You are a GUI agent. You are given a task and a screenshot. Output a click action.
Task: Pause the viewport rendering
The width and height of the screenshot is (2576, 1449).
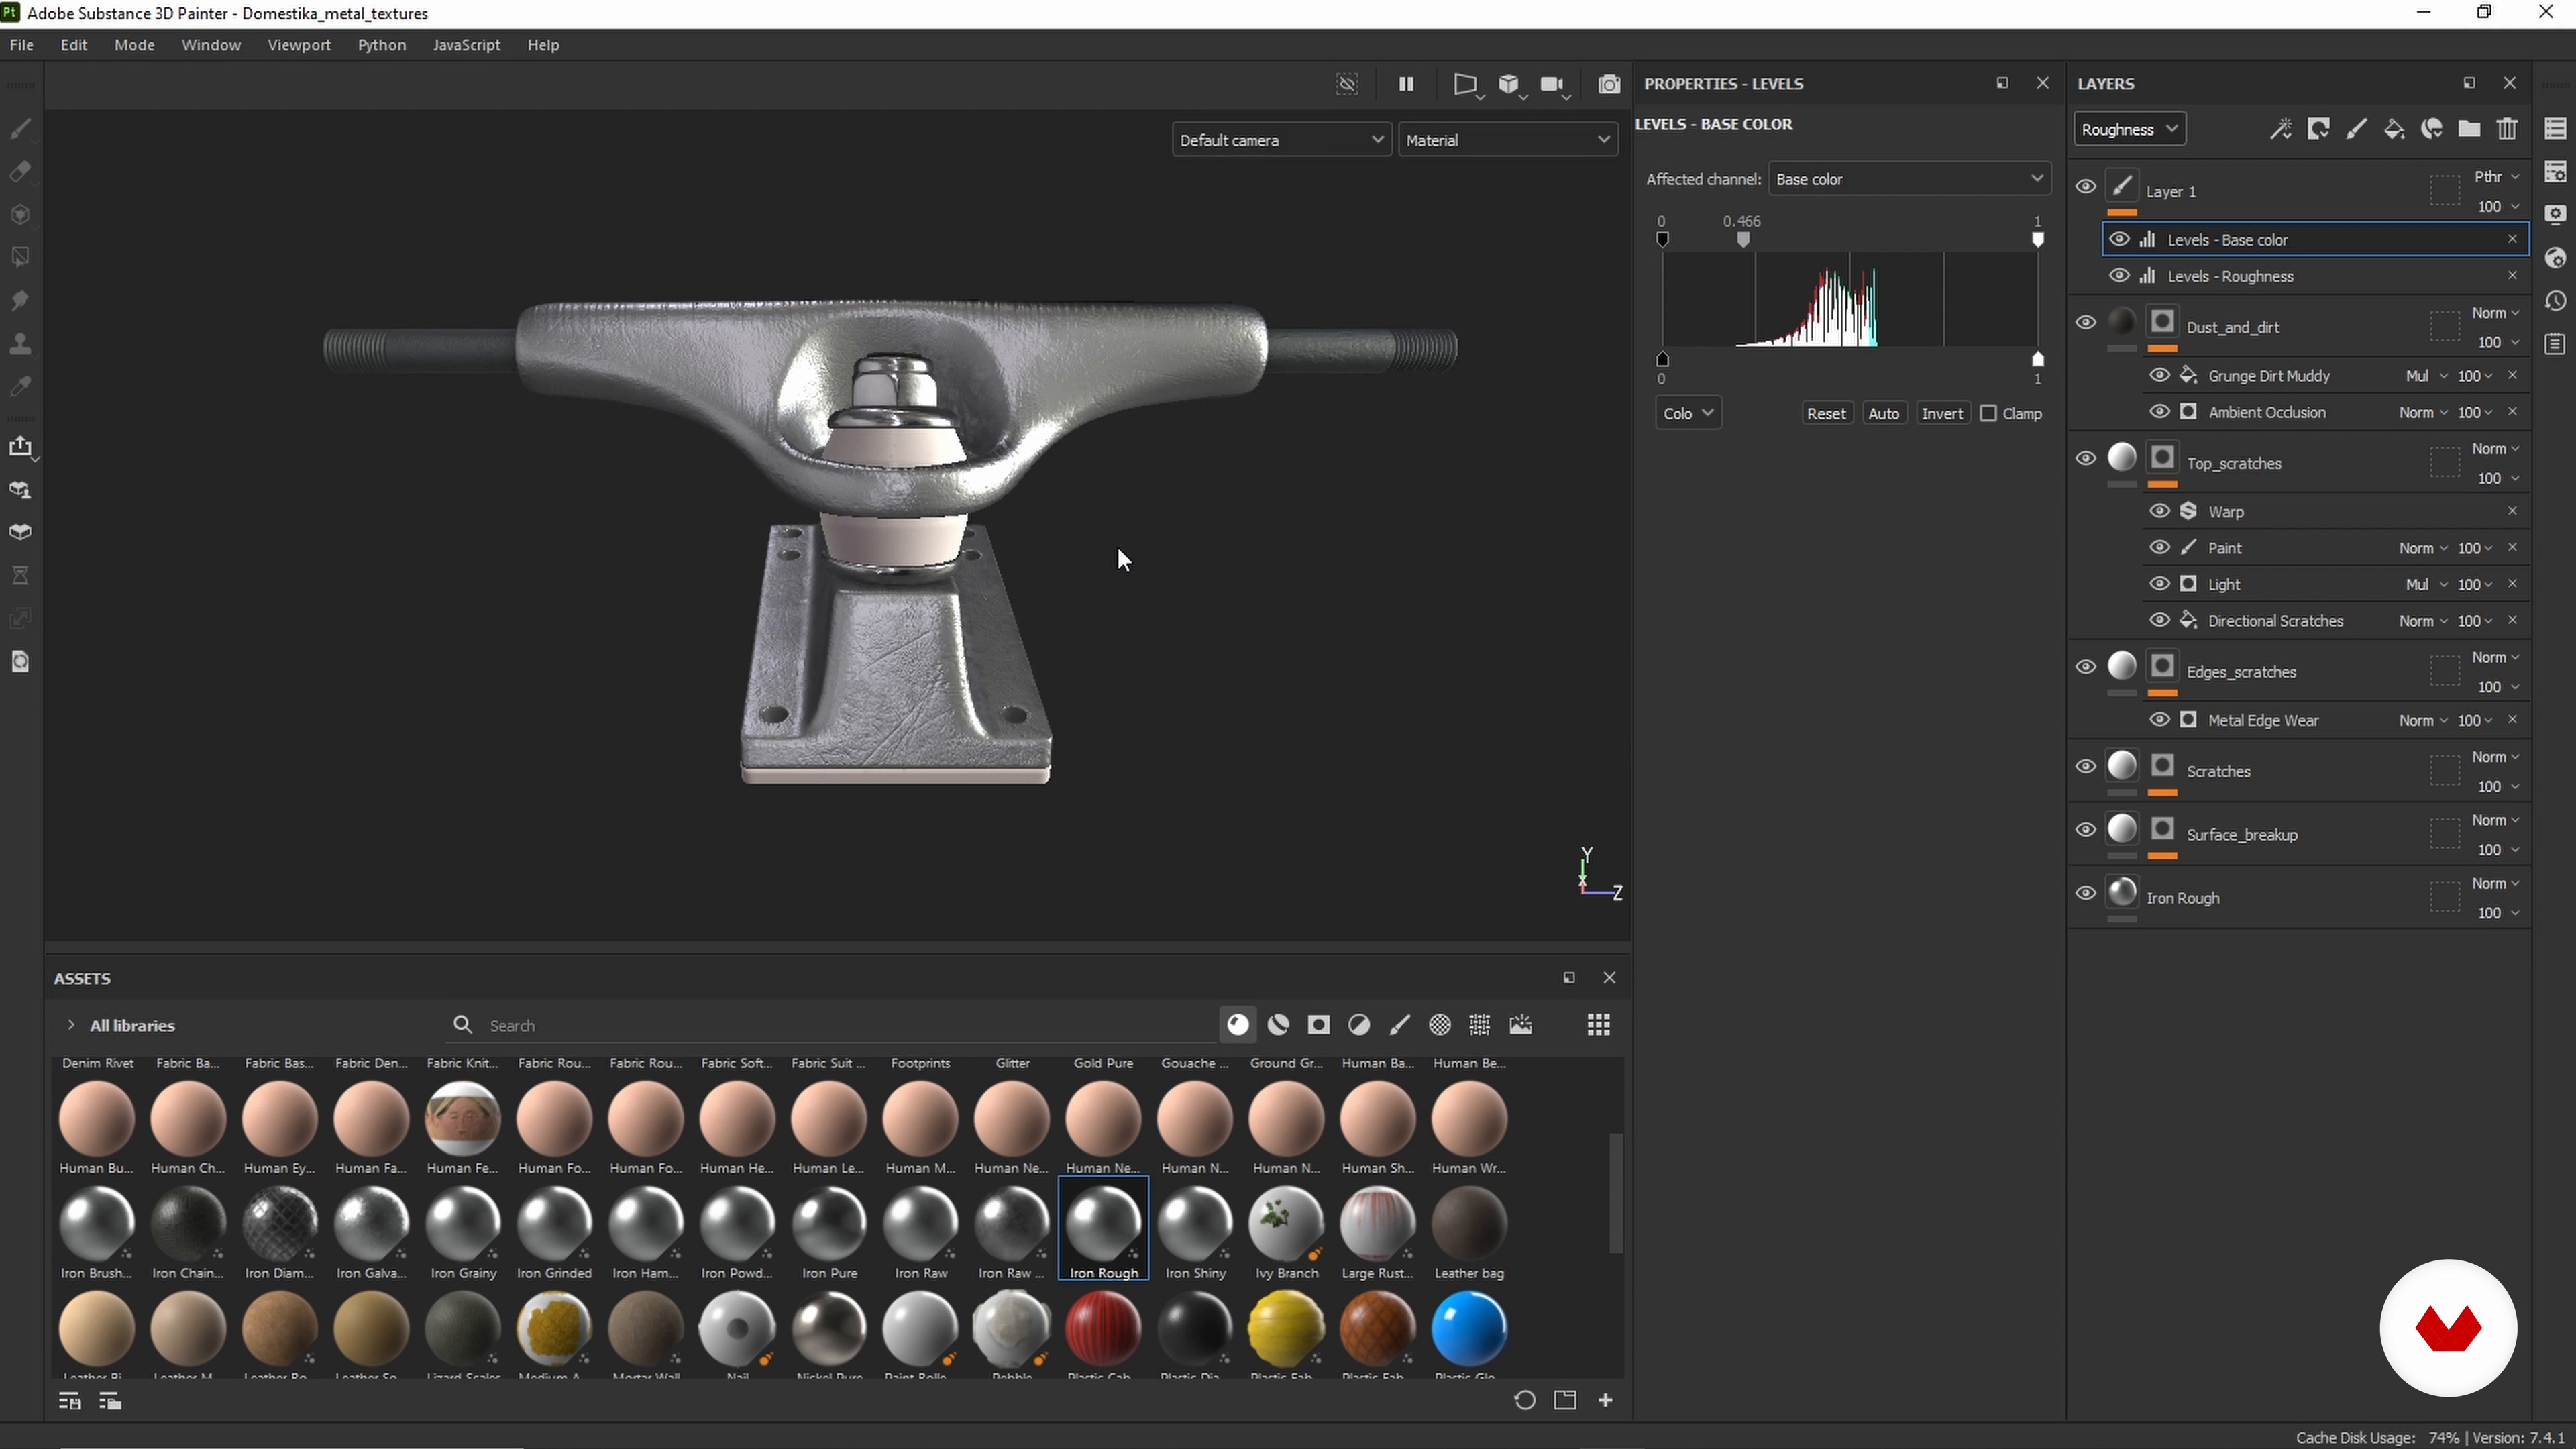click(1406, 84)
